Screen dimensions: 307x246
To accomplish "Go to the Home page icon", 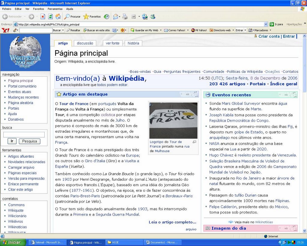I will (58, 17).
